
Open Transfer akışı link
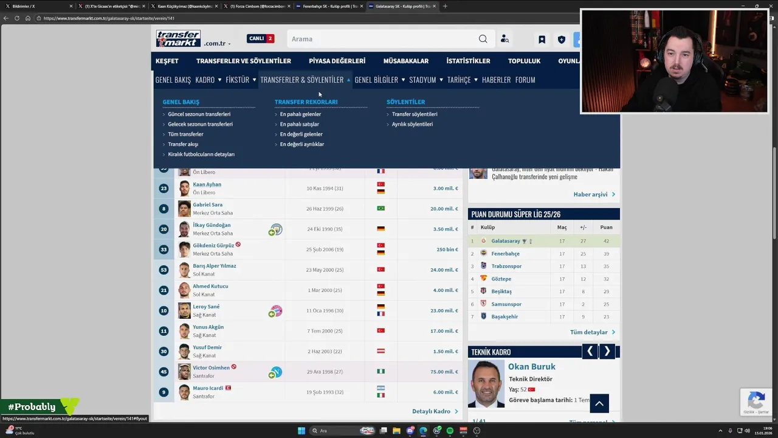click(183, 144)
